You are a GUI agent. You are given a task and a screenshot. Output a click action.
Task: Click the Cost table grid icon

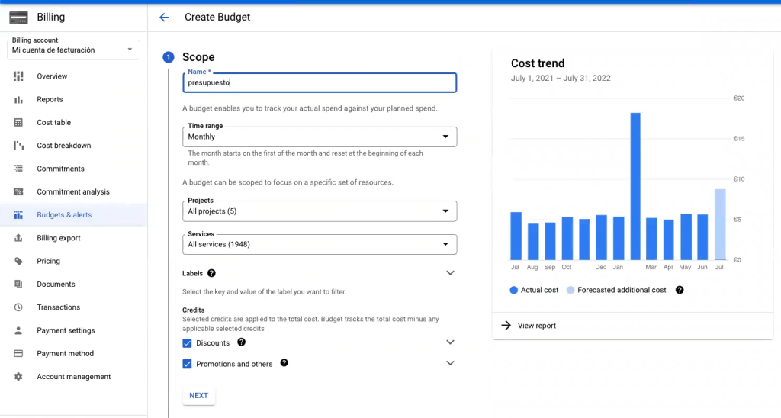point(18,123)
